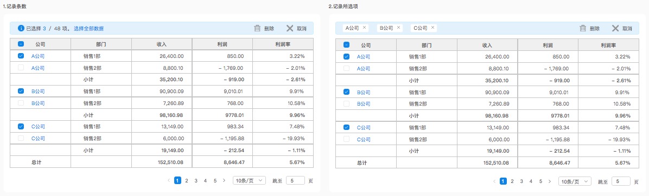Select page 3 in 记录所选项 pagination
Viewport: 649px width, 196px height.
tap(521, 181)
